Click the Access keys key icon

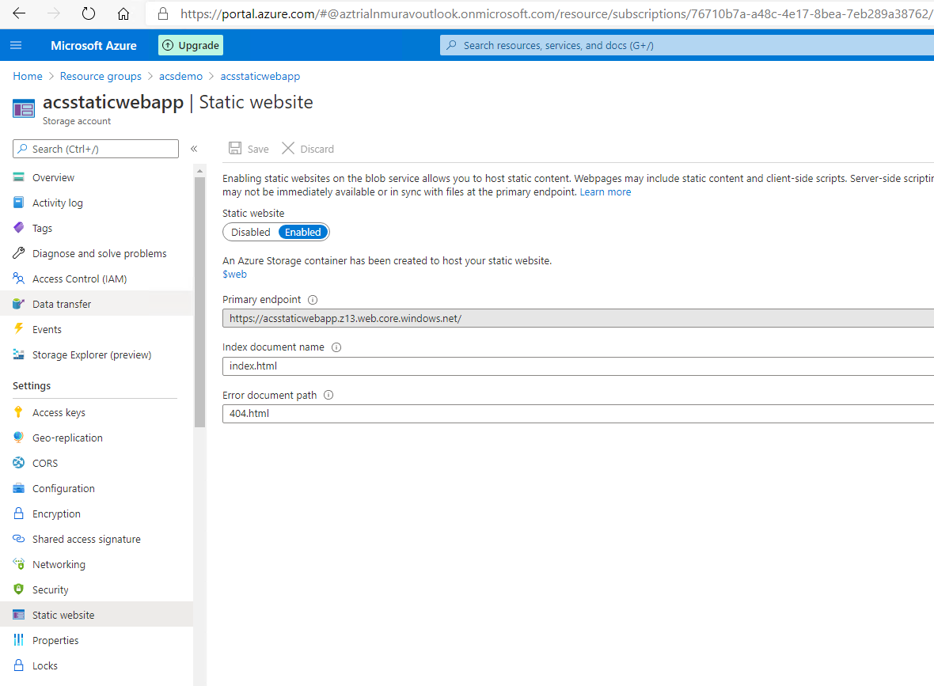click(x=18, y=412)
